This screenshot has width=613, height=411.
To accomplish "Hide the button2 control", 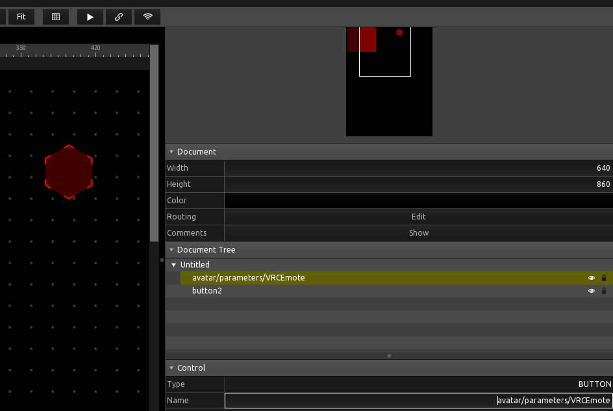I will click(x=591, y=290).
